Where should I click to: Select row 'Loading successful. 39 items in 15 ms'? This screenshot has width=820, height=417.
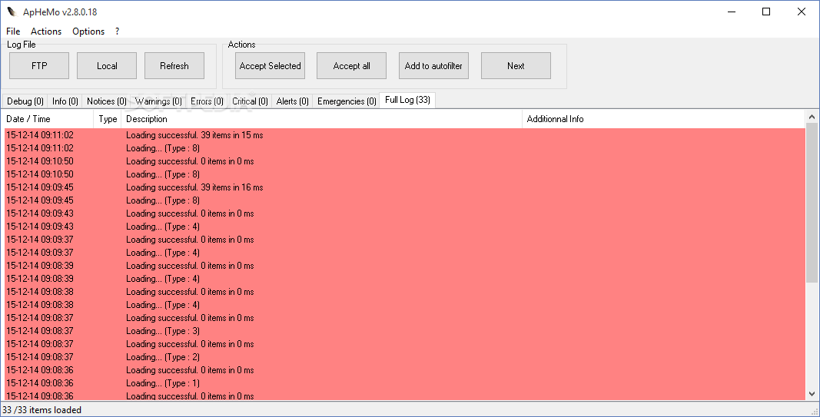pyautogui.click(x=405, y=135)
